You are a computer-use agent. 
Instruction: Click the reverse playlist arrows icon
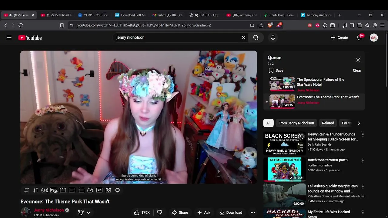(36, 190)
